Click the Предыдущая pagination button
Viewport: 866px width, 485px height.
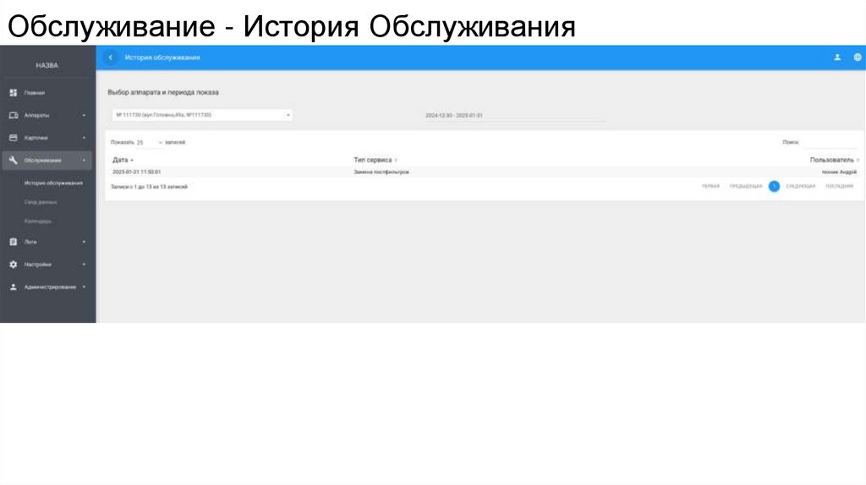click(x=746, y=187)
